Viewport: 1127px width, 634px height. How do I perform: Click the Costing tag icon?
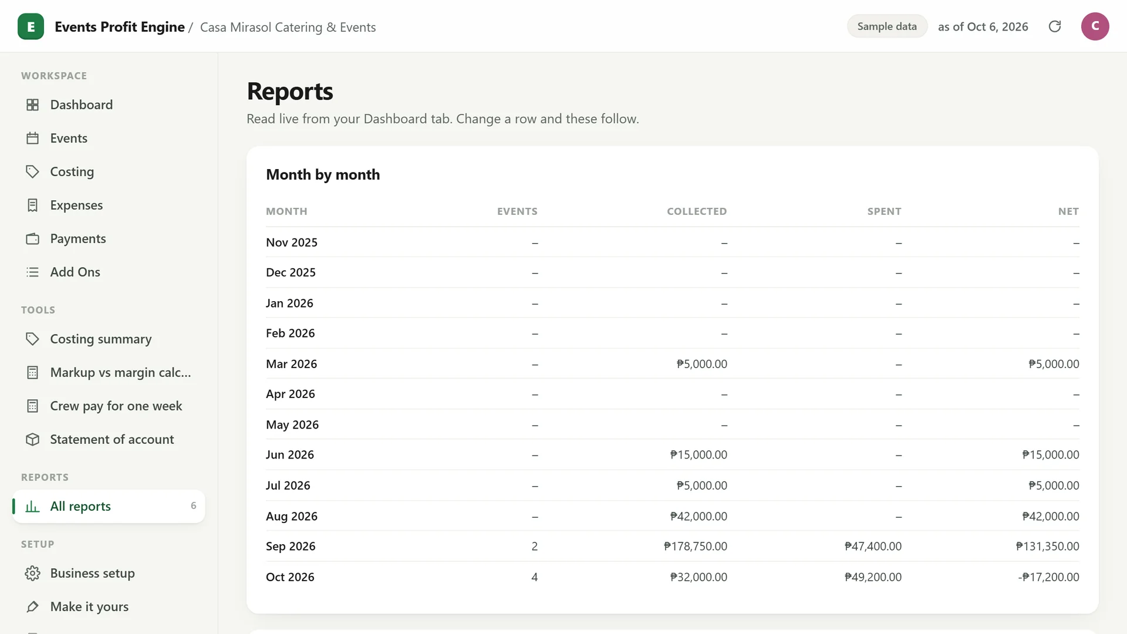pos(33,171)
